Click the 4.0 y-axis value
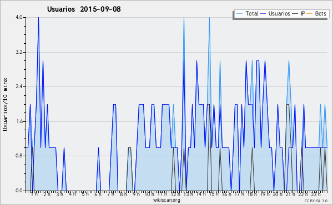 coord(19,17)
